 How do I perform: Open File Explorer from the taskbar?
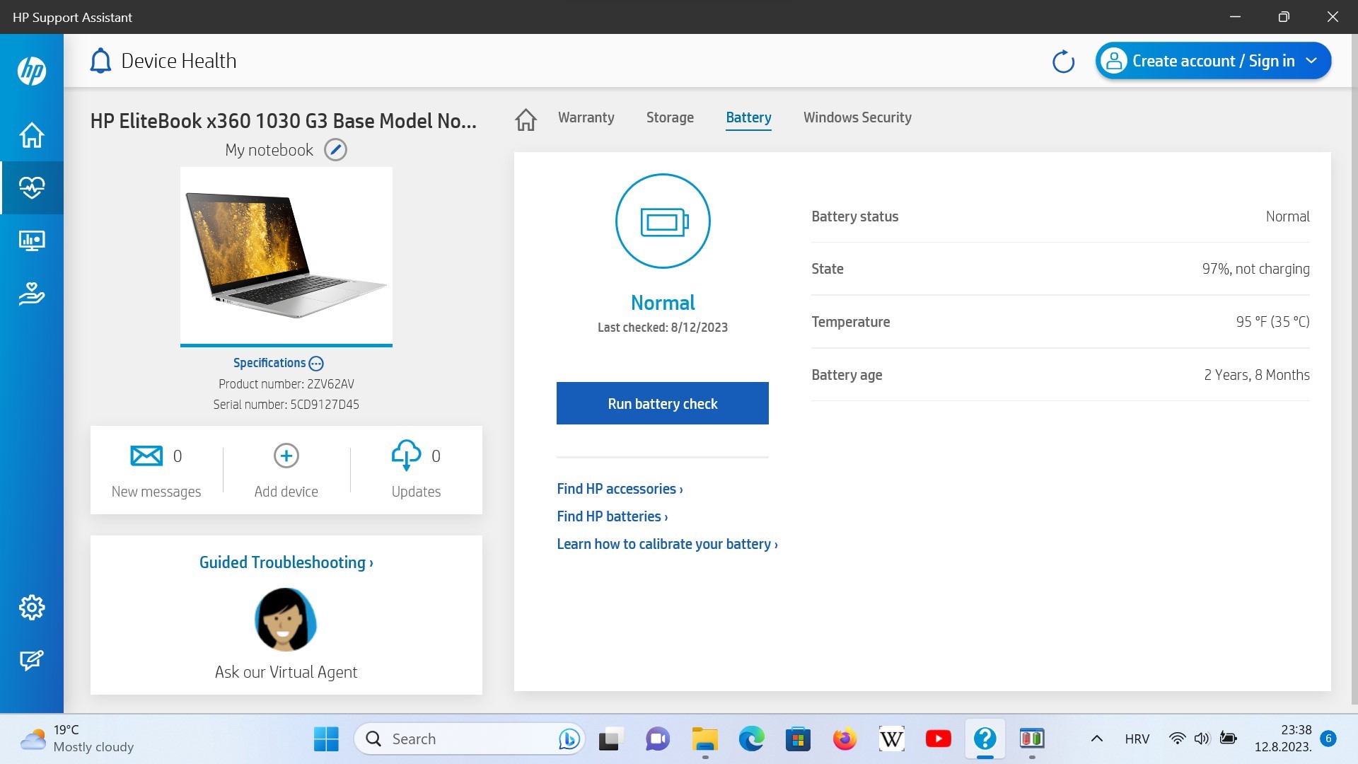tap(704, 739)
